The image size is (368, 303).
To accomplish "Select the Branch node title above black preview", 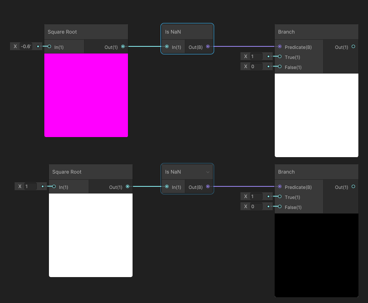I will point(286,172).
